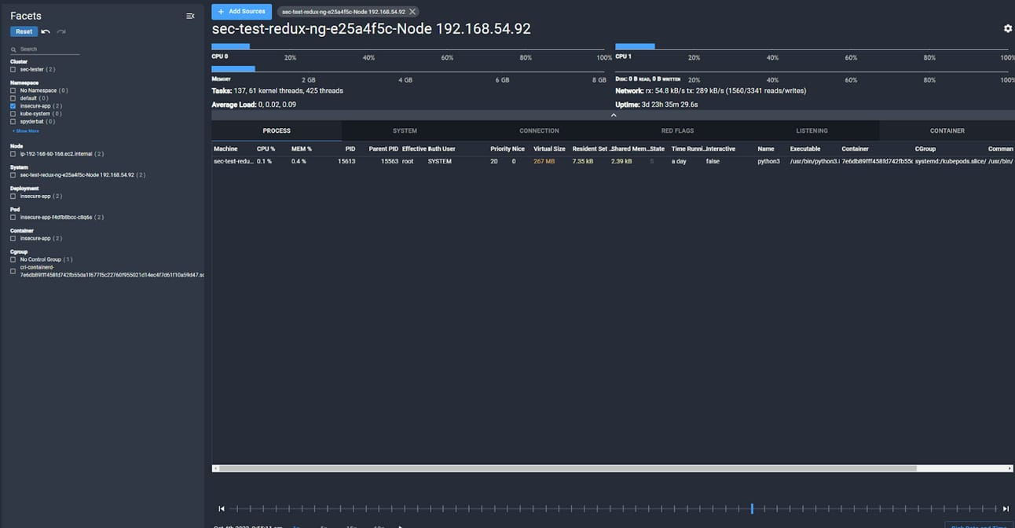This screenshot has height=528, width=1015.
Task: Collapse the Facets panel via the menu icon
Action: (x=190, y=16)
